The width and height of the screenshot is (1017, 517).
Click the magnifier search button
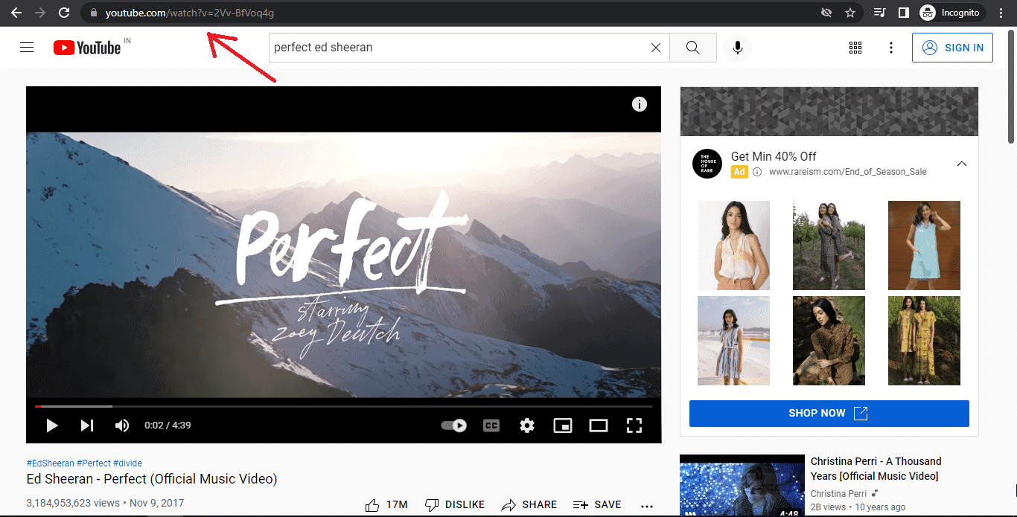click(693, 48)
